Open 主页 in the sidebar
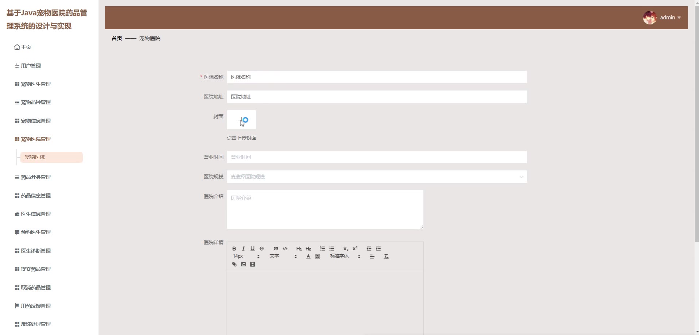This screenshot has height=335, width=699. pyautogui.click(x=26, y=47)
